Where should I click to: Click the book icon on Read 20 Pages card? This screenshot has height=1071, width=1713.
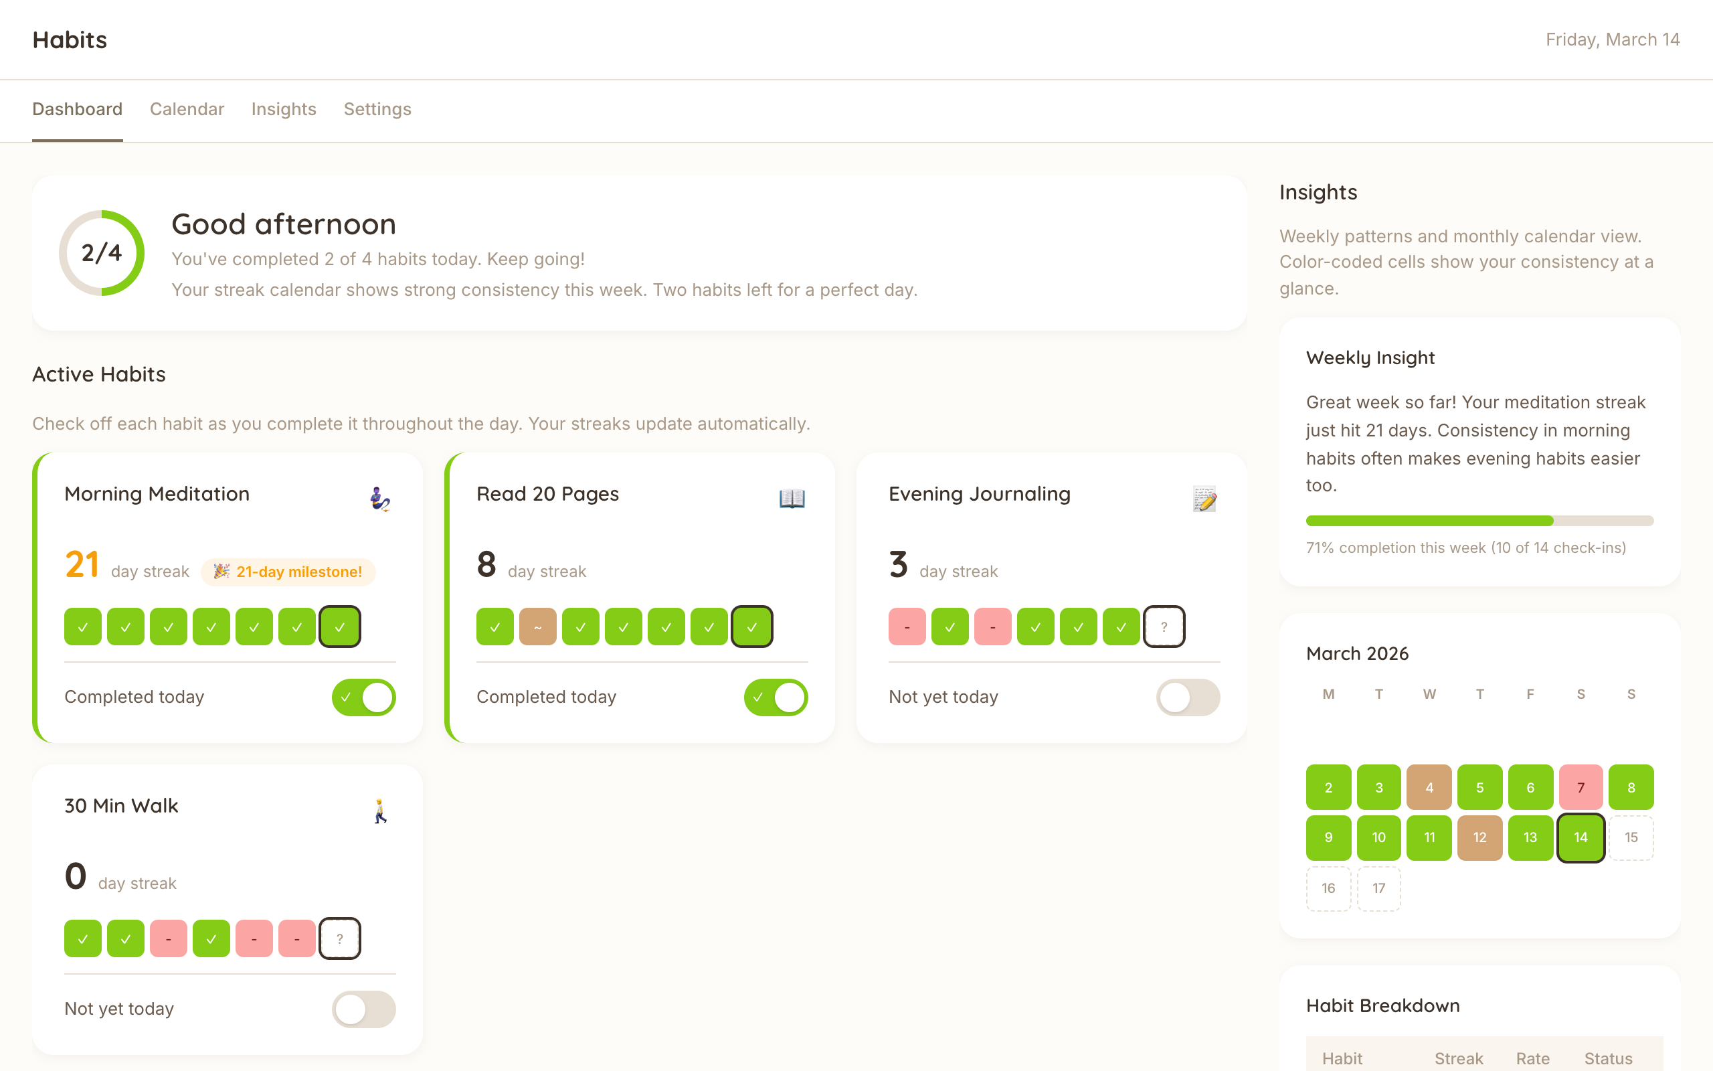point(792,499)
